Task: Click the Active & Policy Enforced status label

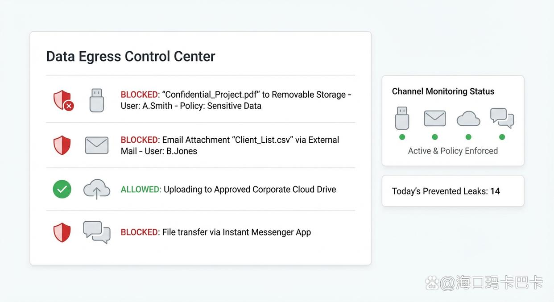Action: coord(453,151)
